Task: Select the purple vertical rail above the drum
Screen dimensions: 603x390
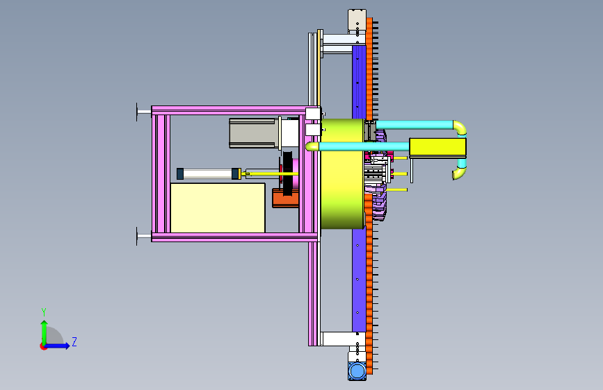Action: (x=359, y=82)
